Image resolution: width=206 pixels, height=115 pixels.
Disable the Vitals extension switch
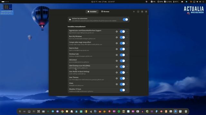tap(122, 84)
